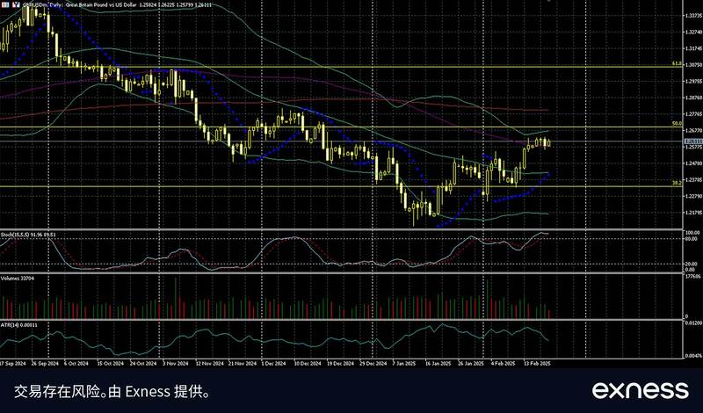Click the Exness logo
This screenshot has width=703, height=413.
point(639,389)
